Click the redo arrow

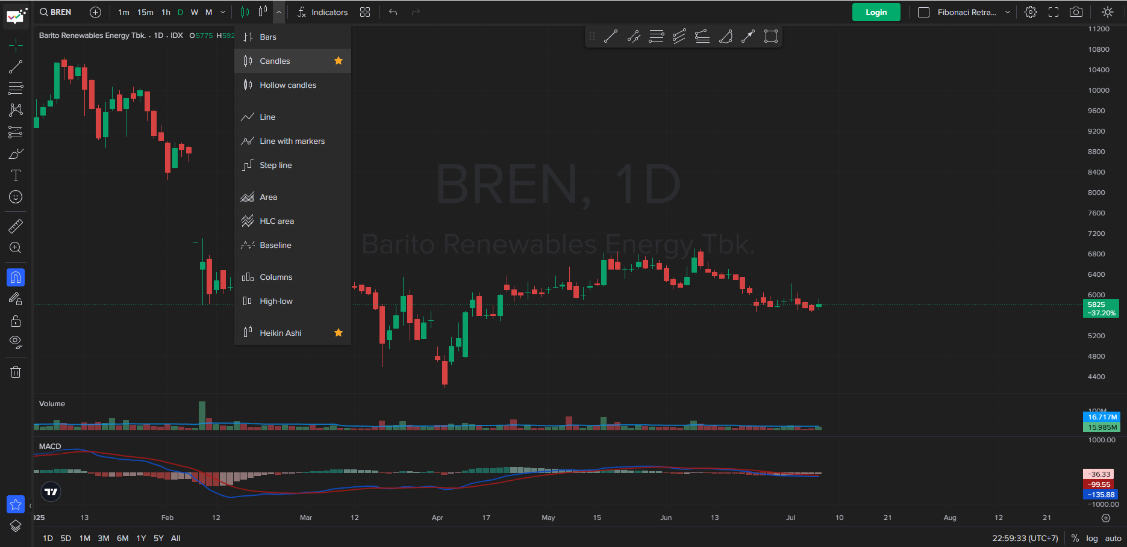coord(416,12)
